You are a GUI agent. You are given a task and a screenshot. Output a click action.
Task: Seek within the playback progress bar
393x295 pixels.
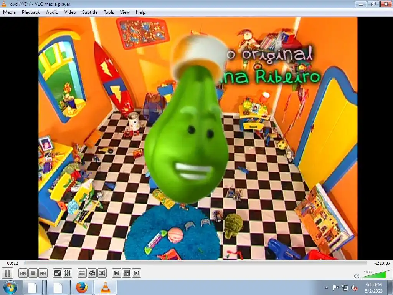point(195,263)
